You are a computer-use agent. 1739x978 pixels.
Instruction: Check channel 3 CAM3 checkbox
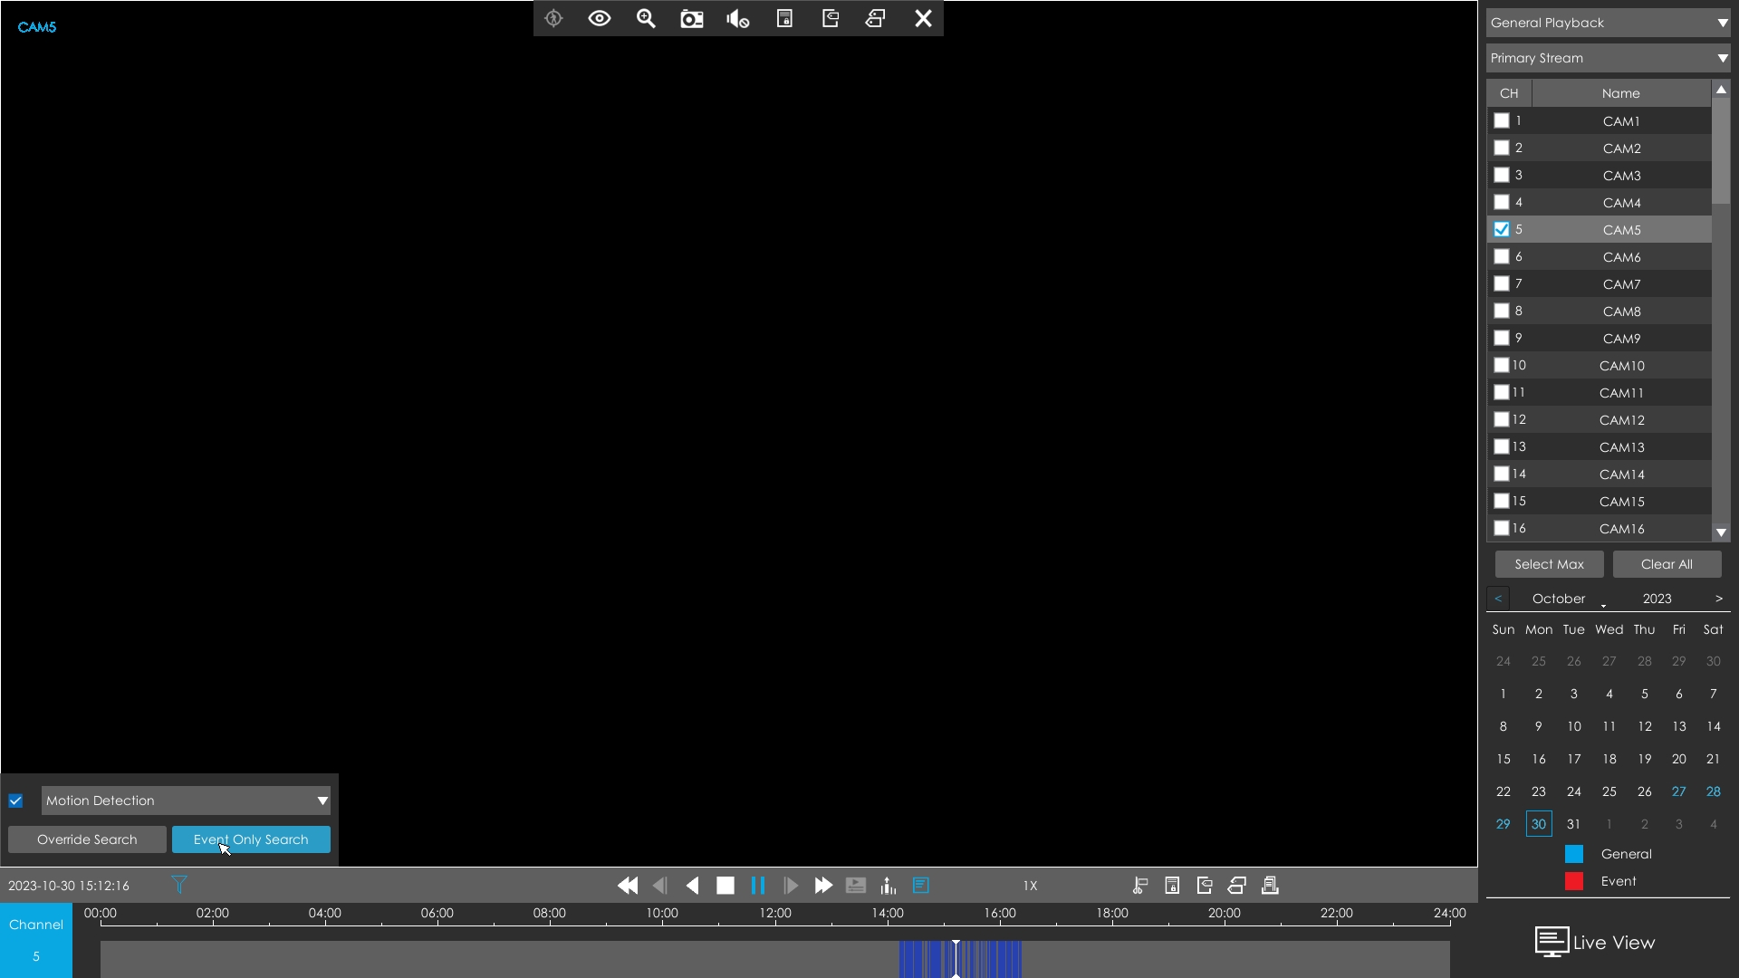[x=1502, y=175]
